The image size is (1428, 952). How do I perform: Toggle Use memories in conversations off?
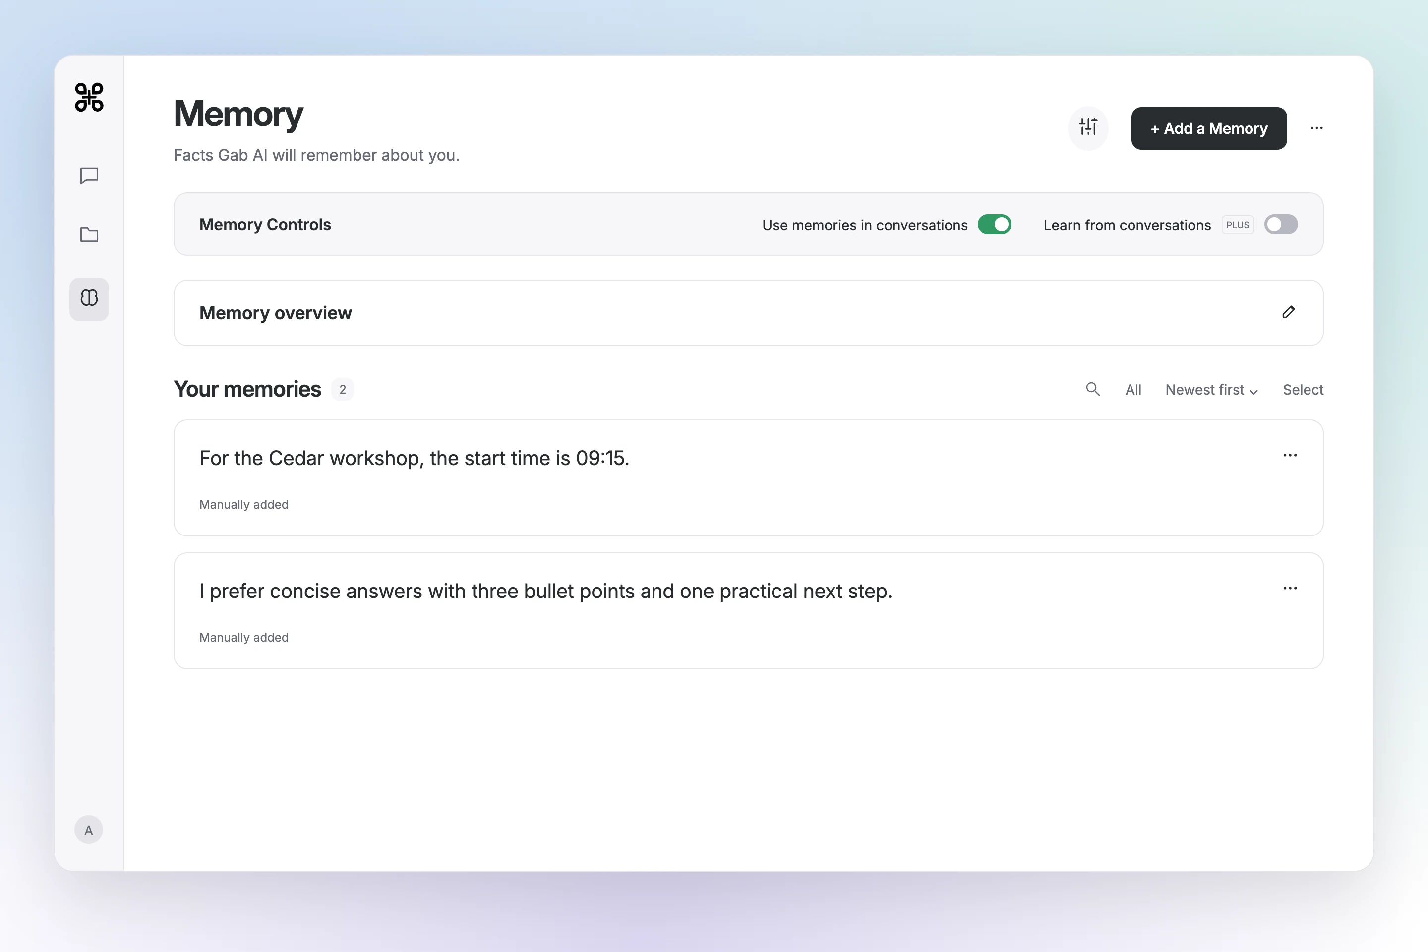click(995, 225)
